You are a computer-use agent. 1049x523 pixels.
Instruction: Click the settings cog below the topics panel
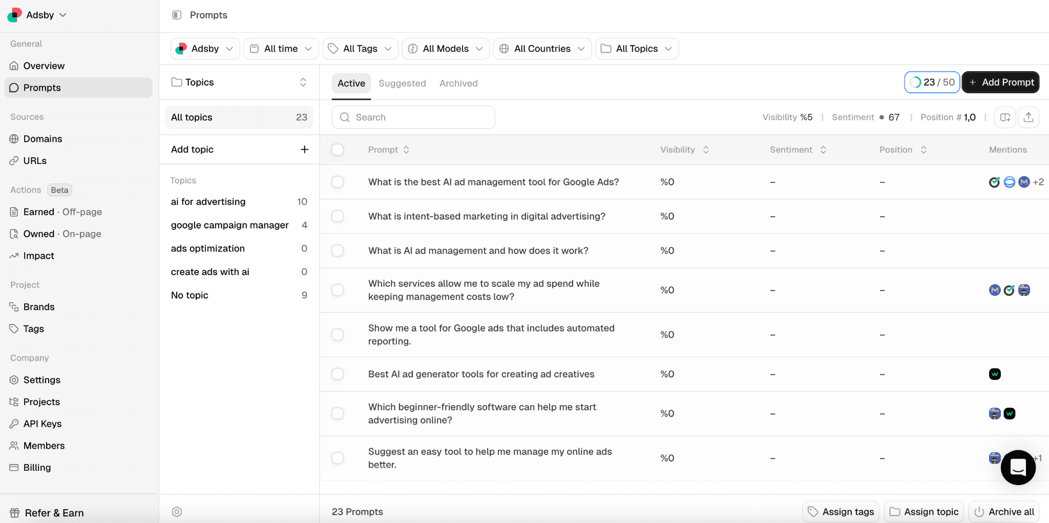[177, 512]
